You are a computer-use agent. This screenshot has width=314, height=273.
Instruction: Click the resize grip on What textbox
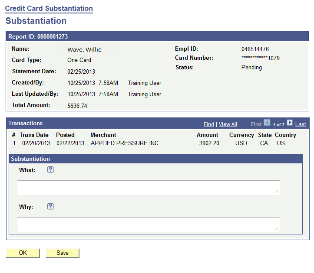point(276,192)
